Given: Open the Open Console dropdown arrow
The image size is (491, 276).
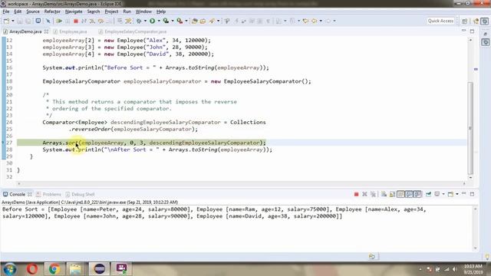Looking at the screenshot, I should point(457,194).
